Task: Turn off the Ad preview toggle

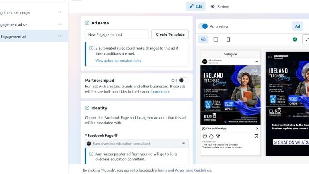Action: click(203, 26)
